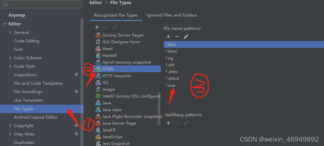Select the Java class file type

(x=127, y=110)
